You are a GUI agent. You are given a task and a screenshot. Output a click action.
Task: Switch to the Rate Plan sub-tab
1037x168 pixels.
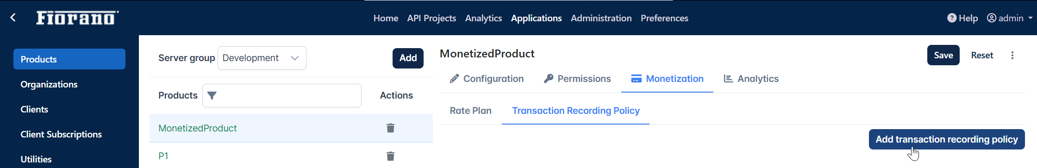click(x=471, y=111)
